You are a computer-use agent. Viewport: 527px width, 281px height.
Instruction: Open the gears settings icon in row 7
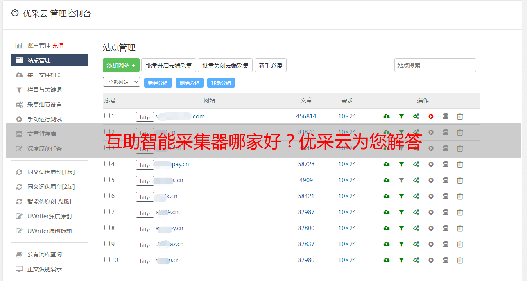click(416, 212)
